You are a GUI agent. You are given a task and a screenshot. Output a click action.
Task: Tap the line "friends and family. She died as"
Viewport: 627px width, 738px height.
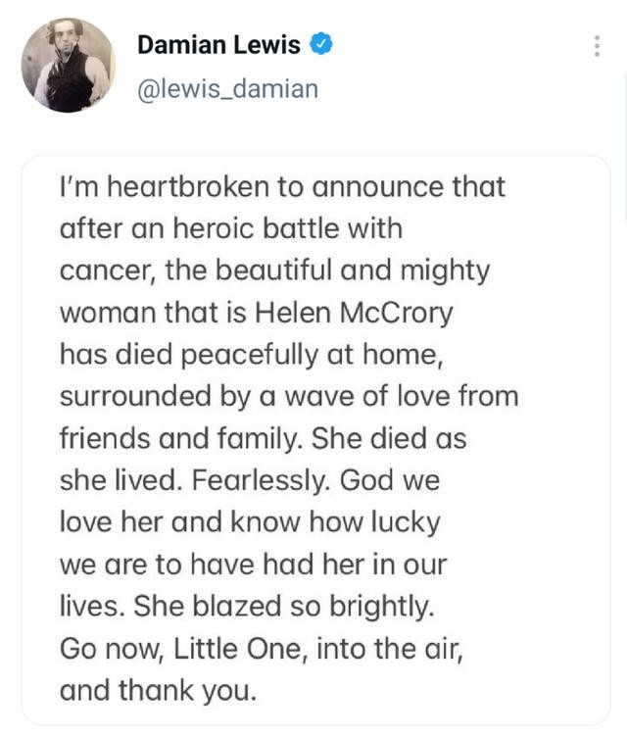coord(263,439)
